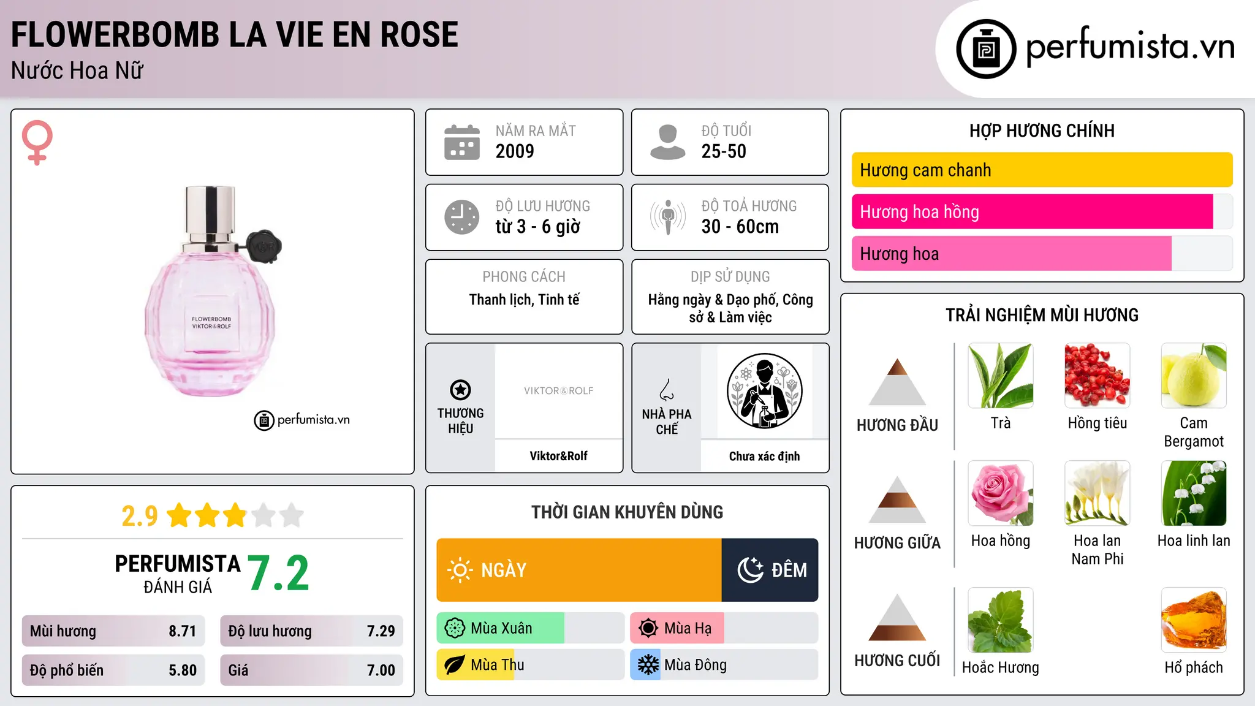Click the Hương giữa pyramid icon
This screenshot has width=1255, height=706.
tap(897, 499)
